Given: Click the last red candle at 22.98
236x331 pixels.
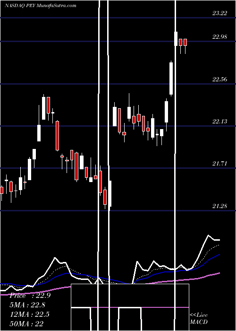Looking at the screenshot, I should click(x=185, y=42).
